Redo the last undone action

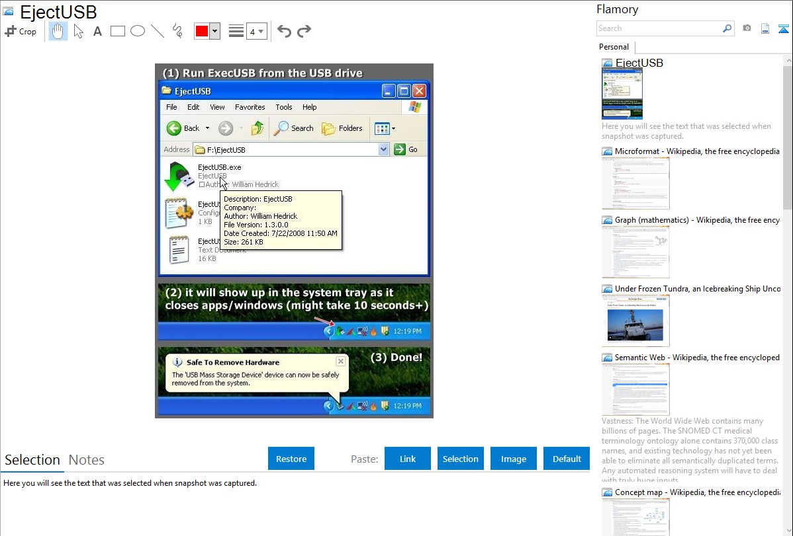point(304,31)
